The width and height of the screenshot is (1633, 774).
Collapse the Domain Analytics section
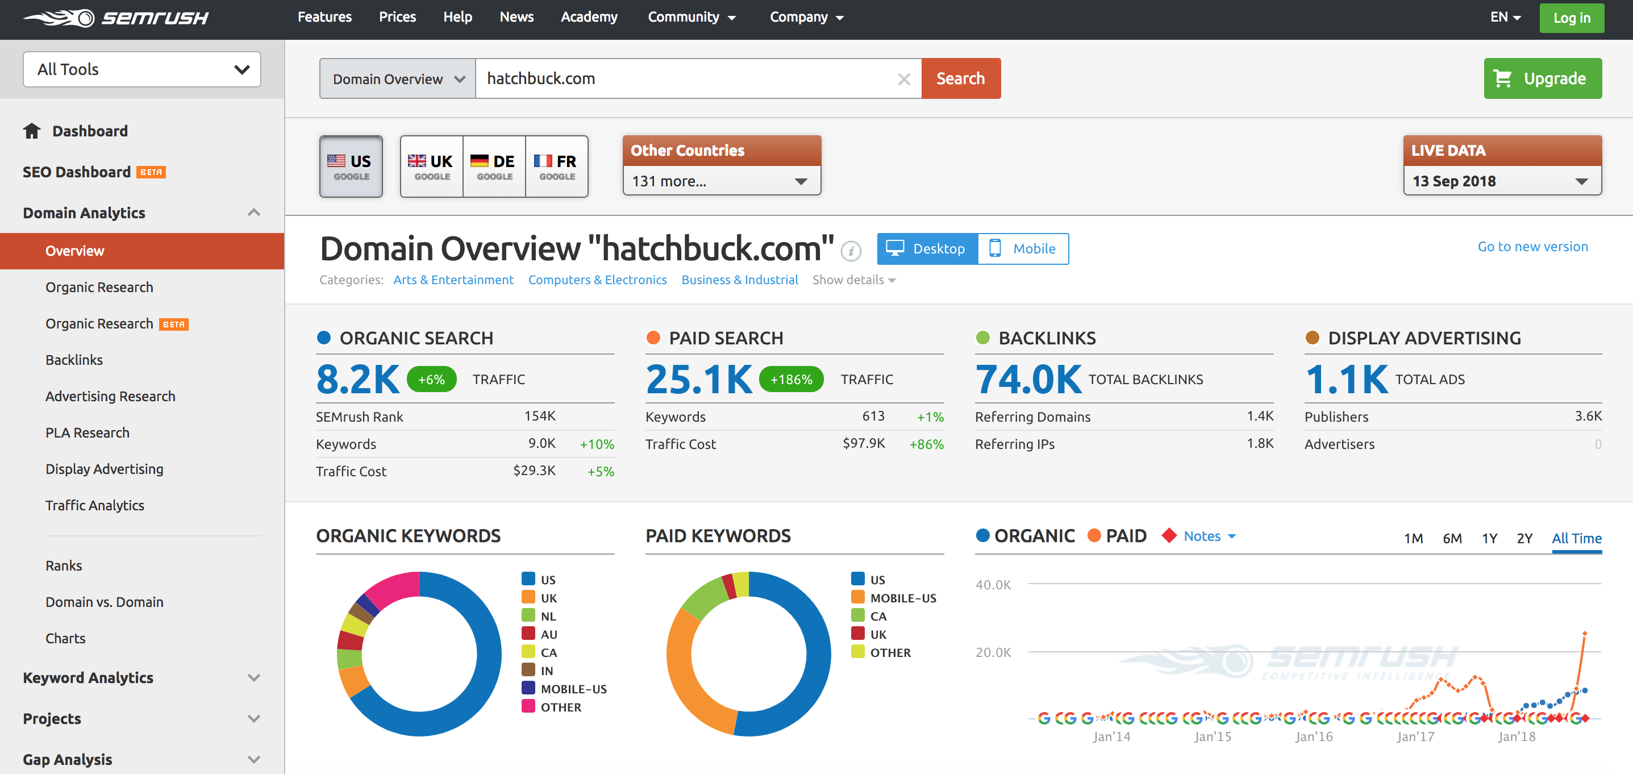click(x=253, y=213)
